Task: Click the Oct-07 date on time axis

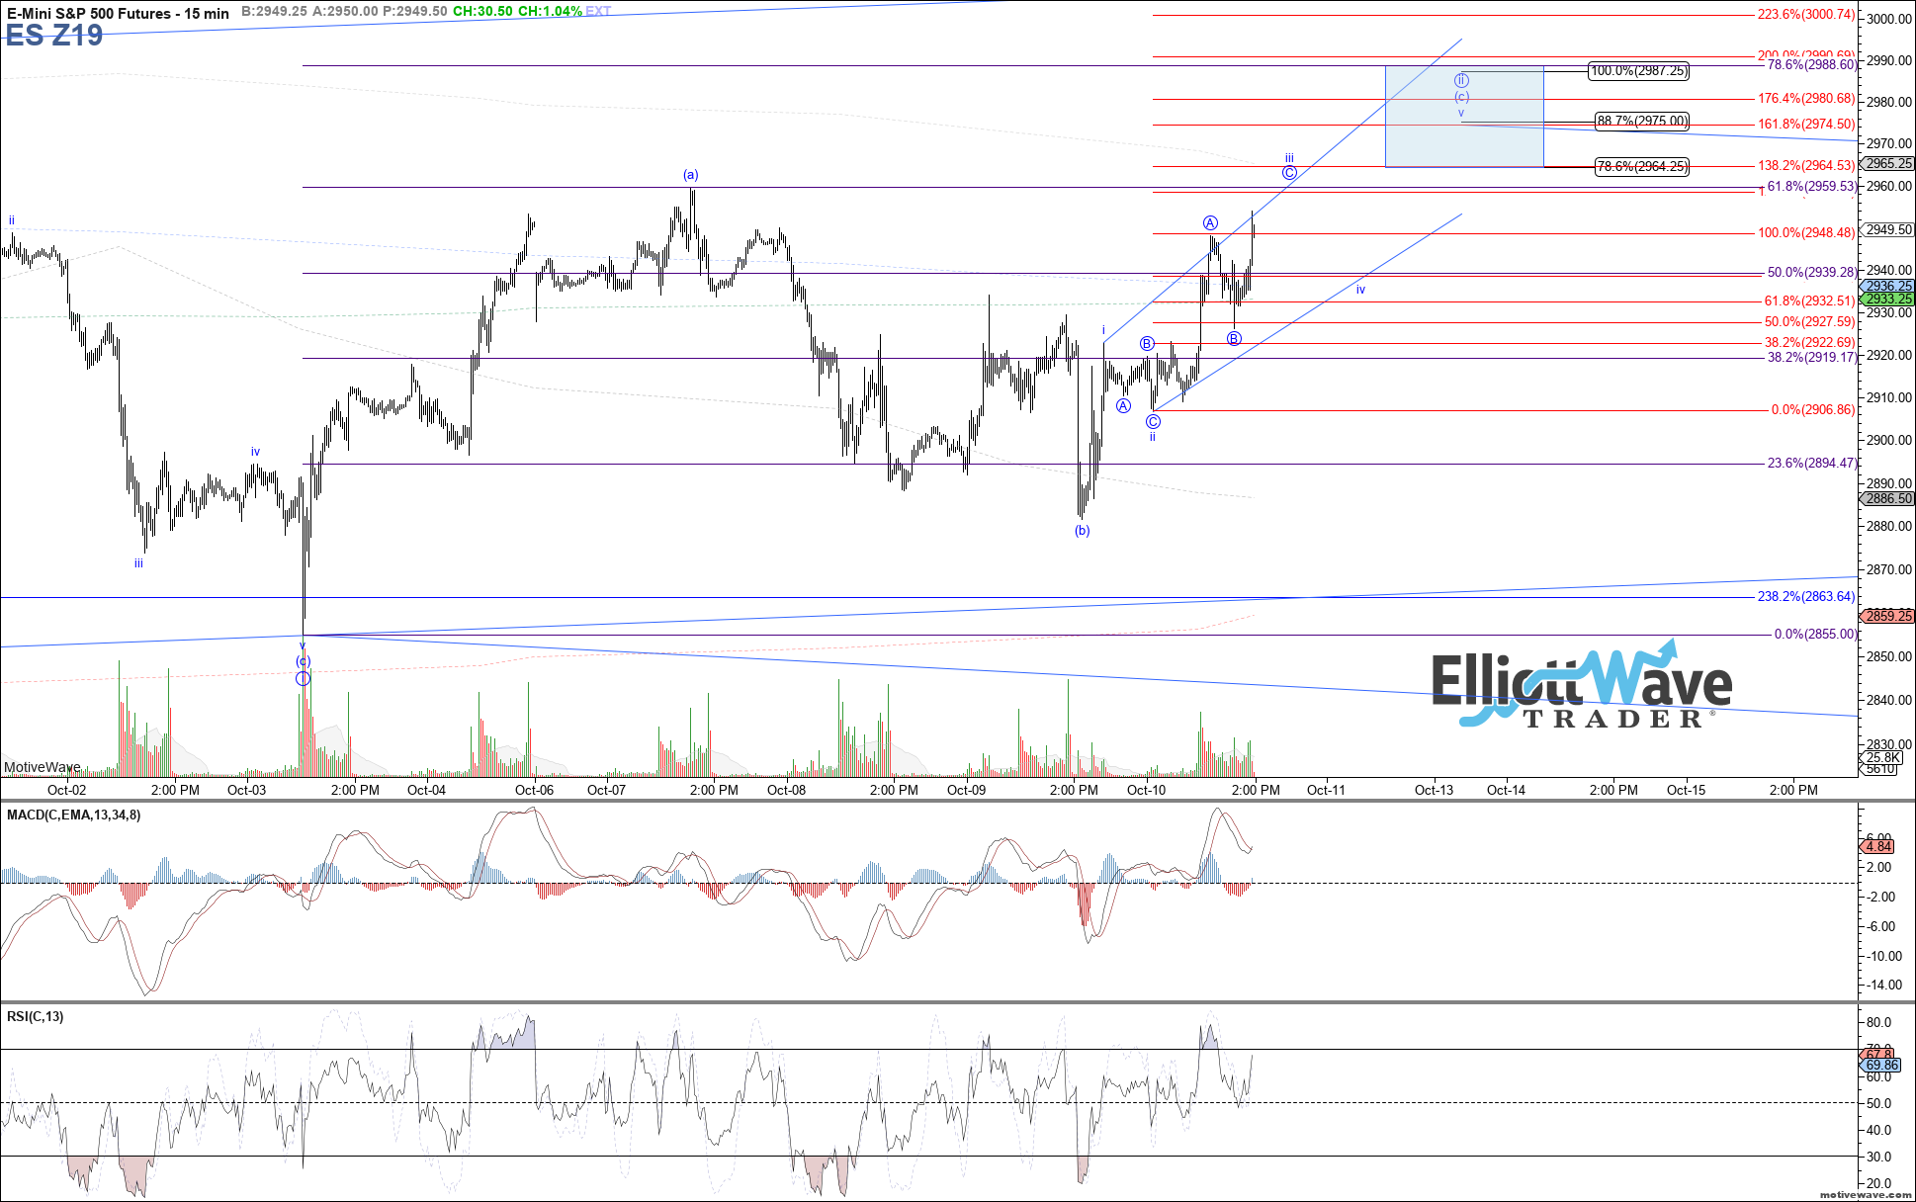Action: point(606,790)
